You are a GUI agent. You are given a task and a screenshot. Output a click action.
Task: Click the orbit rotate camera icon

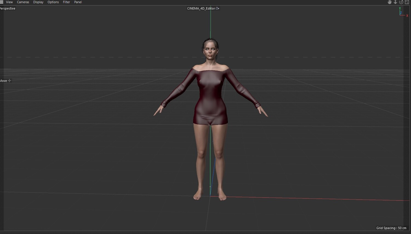(x=401, y=2)
